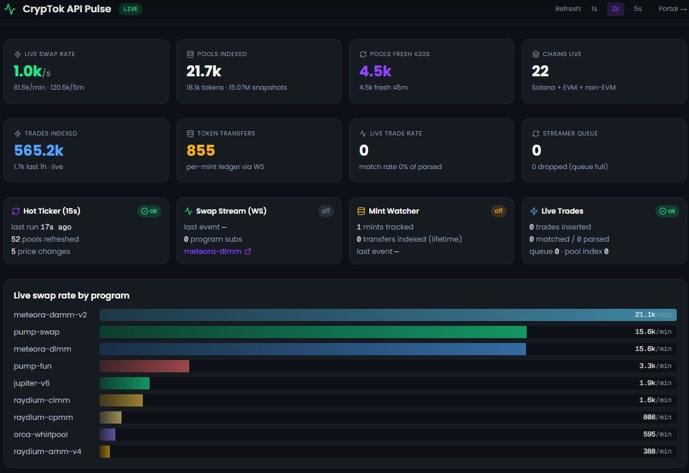Click the match rate 0% of parsed text
This screenshot has height=473, width=689.
click(x=400, y=167)
